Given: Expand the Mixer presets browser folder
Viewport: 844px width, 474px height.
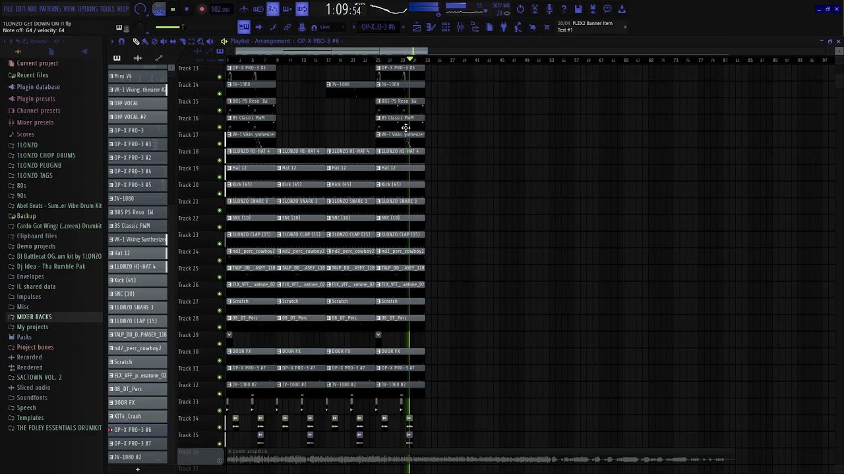Looking at the screenshot, I should (x=35, y=122).
